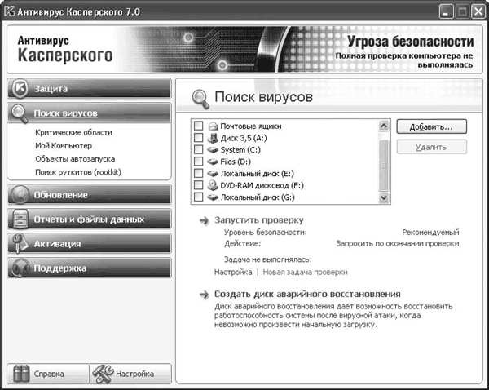Enable scanning of System (C:)
The height and width of the screenshot is (390, 489).
point(198,149)
